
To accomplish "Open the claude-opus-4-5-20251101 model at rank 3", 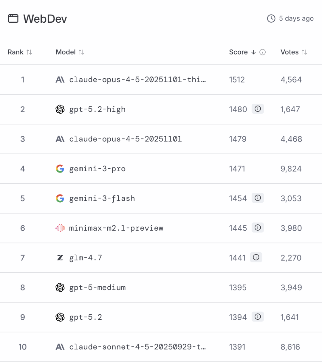I will pos(125,139).
